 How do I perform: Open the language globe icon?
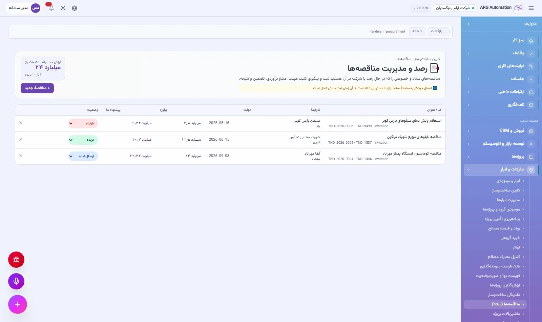(75, 8)
